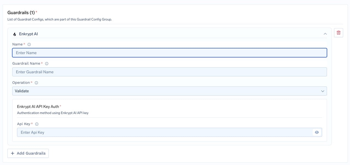
Task: Show info tooltip next to Api Key label
Action: tap(37, 124)
